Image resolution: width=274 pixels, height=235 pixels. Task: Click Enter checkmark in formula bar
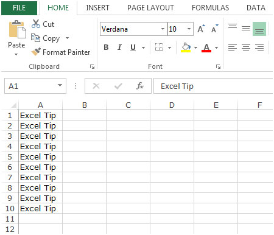tap(118, 86)
